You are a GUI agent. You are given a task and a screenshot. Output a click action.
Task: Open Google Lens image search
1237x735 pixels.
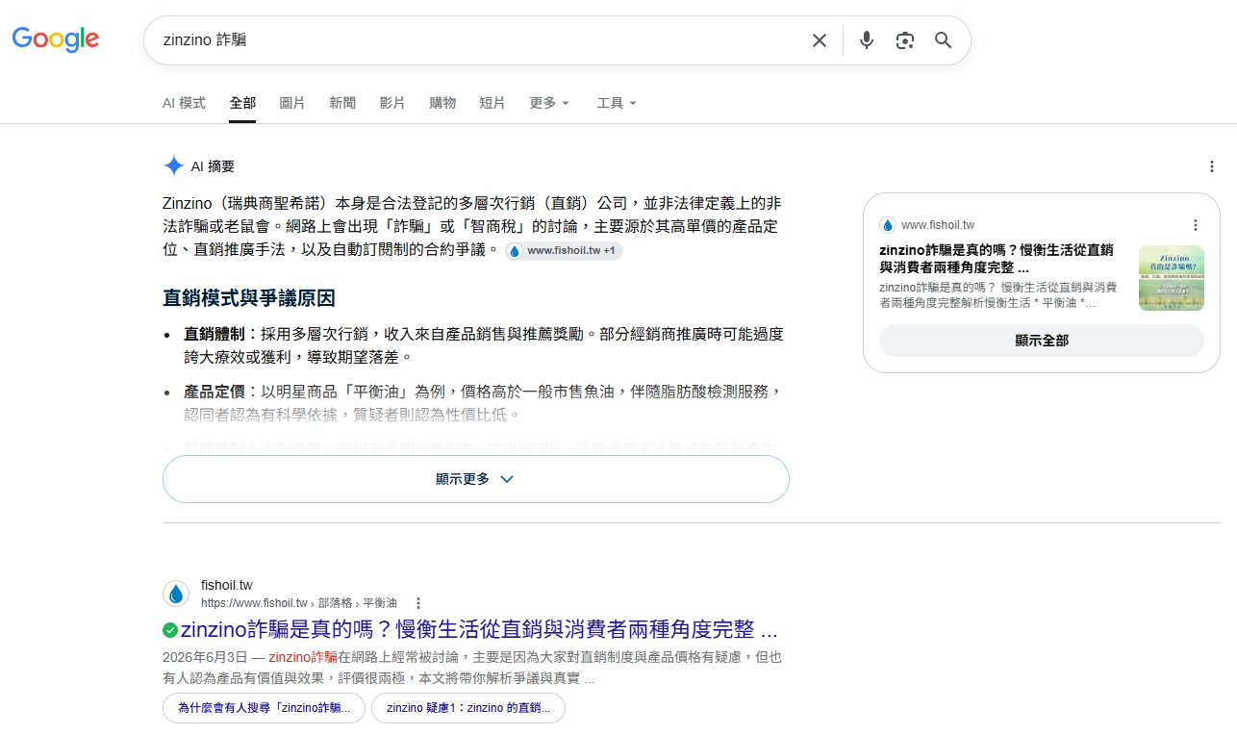(x=904, y=40)
